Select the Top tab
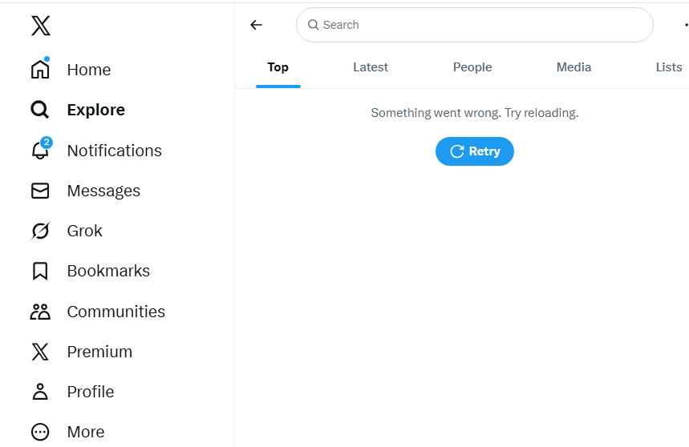689x447 pixels. [x=278, y=67]
